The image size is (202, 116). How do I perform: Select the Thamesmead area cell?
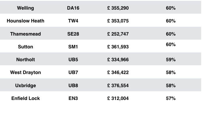click(26, 34)
